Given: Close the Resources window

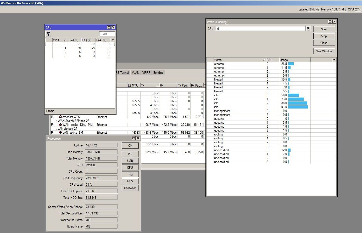Looking at the screenshot, I should coord(138,138).
